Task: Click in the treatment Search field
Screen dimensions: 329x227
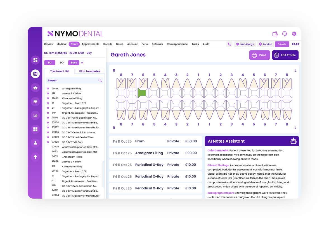Action: [x=74, y=80]
